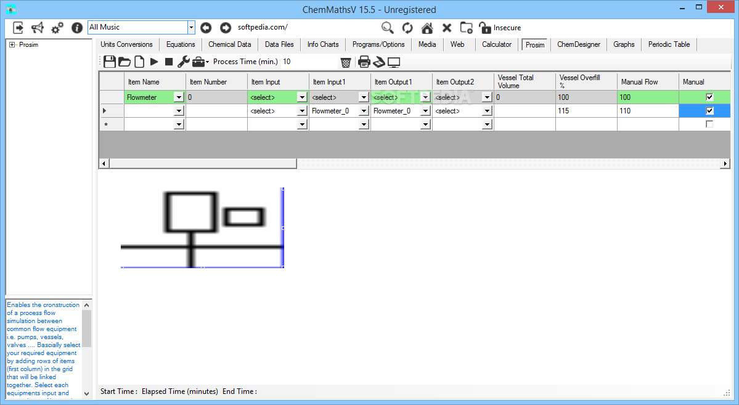Select the flowmeter diagram on canvas
This screenshot has height=405, width=739.
202,227
